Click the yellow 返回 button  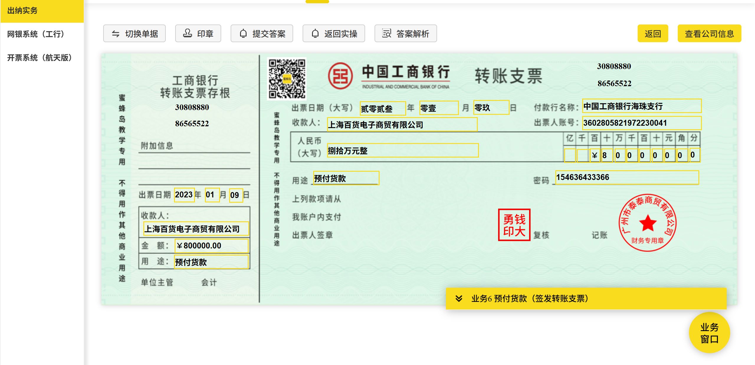653,34
